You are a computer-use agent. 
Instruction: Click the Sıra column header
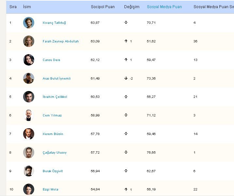click(13, 7)
